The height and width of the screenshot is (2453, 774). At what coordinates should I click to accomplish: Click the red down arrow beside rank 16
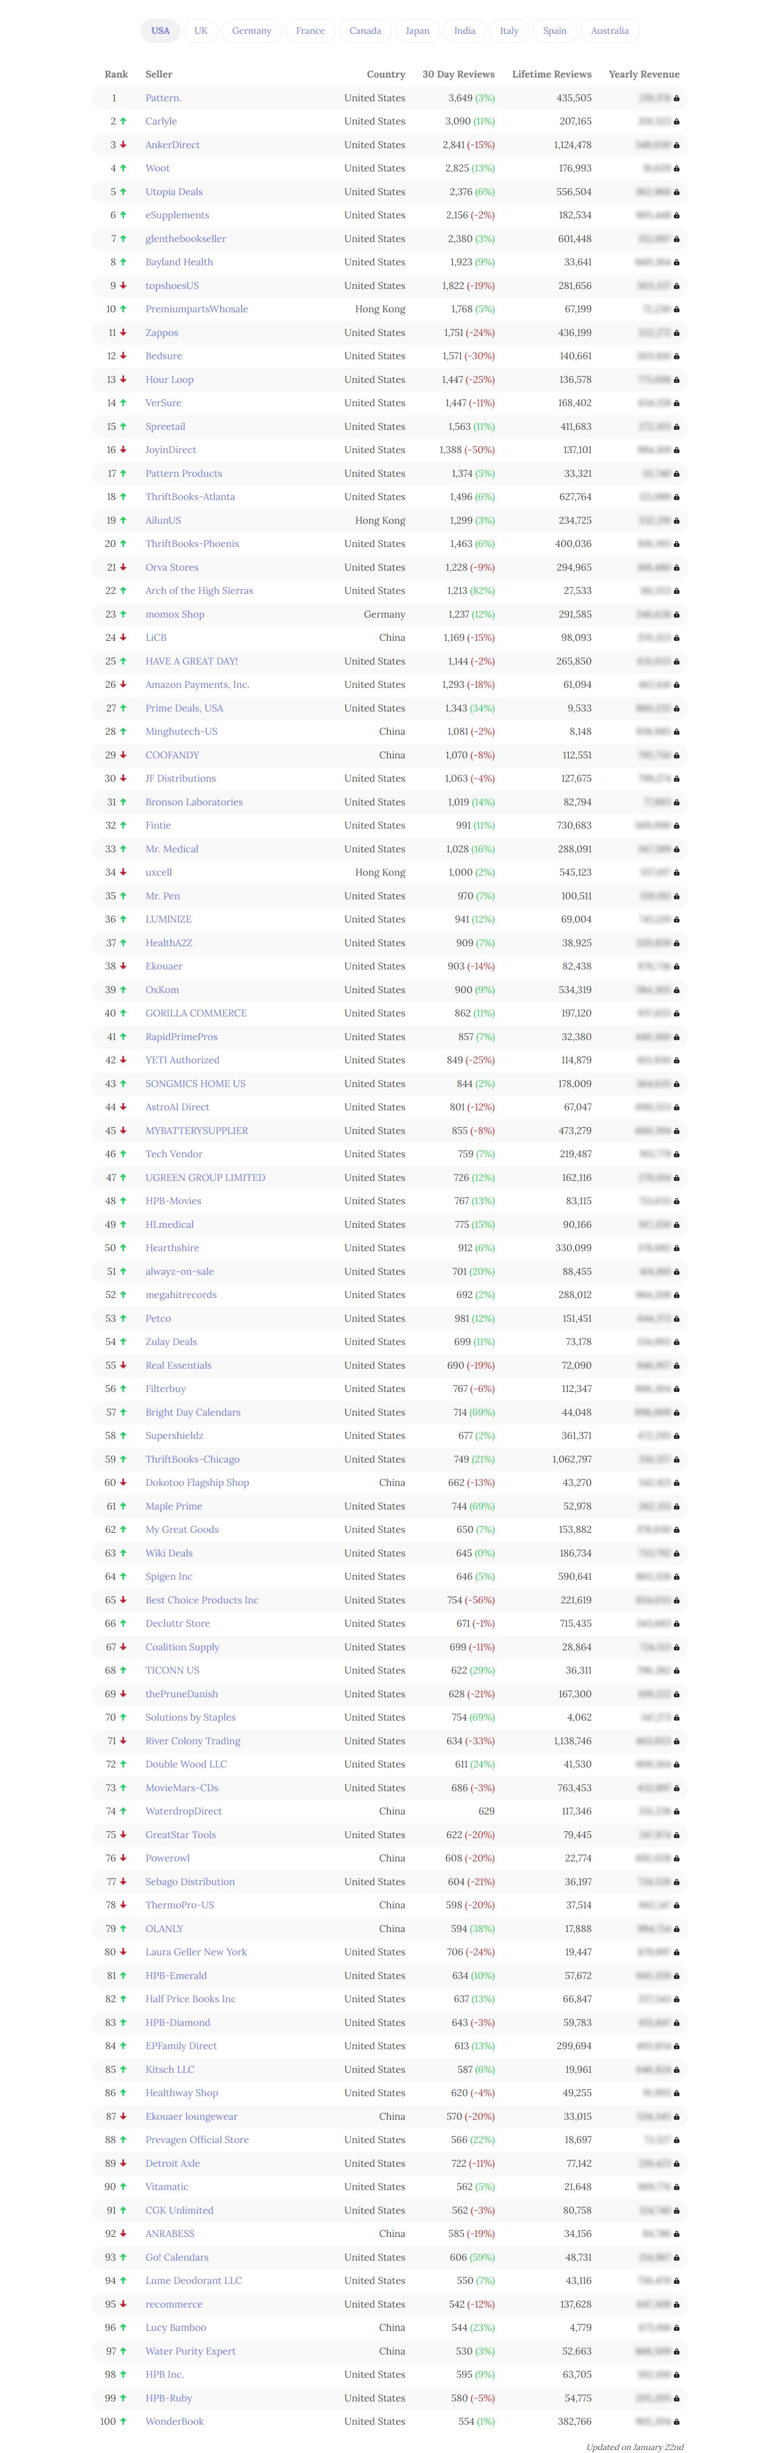click(x=123, y=450)
